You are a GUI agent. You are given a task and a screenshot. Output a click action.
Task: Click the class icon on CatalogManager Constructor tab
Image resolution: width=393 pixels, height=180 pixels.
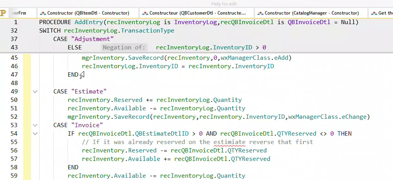point(260,13)
